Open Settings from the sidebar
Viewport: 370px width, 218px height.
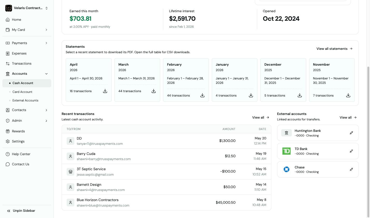click(27, 141)
